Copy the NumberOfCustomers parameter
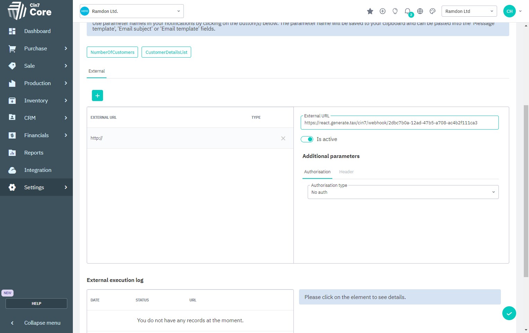The width and height of the screenshot is (529, 333). click(x=112, y=52)
